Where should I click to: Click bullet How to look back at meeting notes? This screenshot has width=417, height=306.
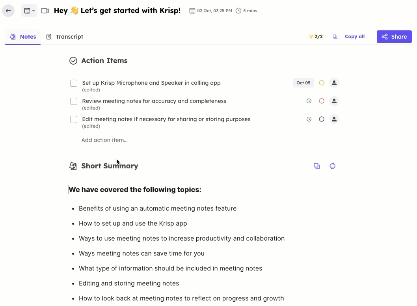(181, 298)
